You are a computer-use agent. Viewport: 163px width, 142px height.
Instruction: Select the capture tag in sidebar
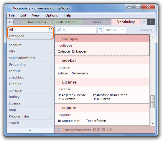coord(30,71)
